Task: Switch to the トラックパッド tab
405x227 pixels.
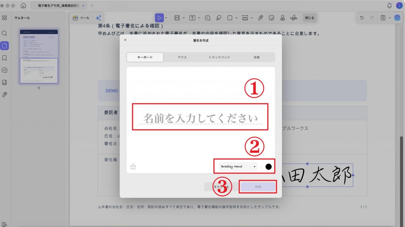Action: 219,57
